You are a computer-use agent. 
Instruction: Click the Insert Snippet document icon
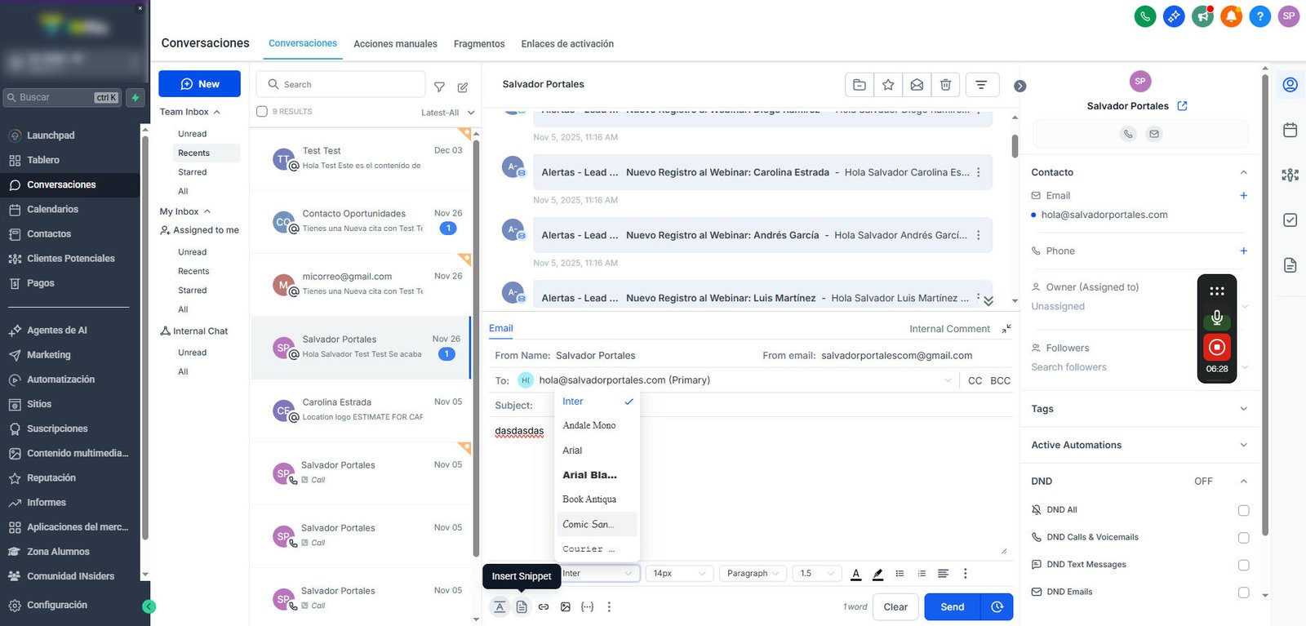522,607
